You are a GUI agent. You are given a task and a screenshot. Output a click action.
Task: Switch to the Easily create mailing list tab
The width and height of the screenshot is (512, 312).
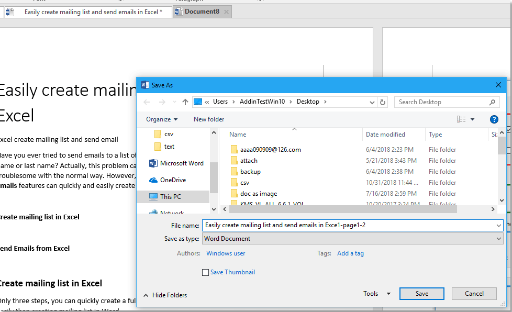pos(93,12)
